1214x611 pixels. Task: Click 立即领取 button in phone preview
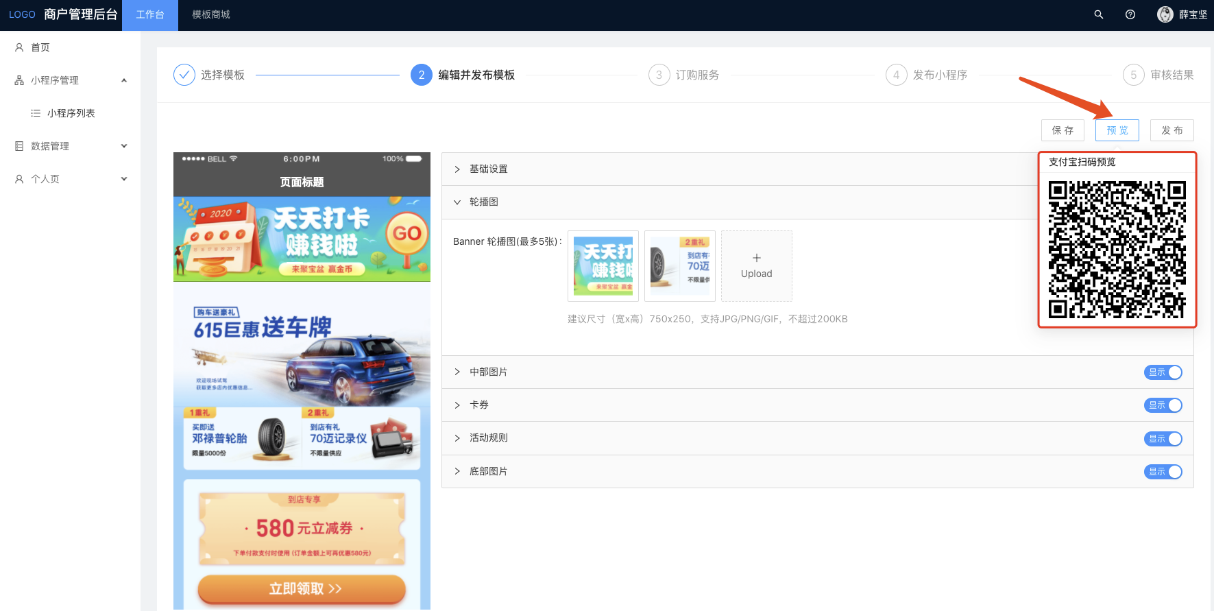[302, 589]
